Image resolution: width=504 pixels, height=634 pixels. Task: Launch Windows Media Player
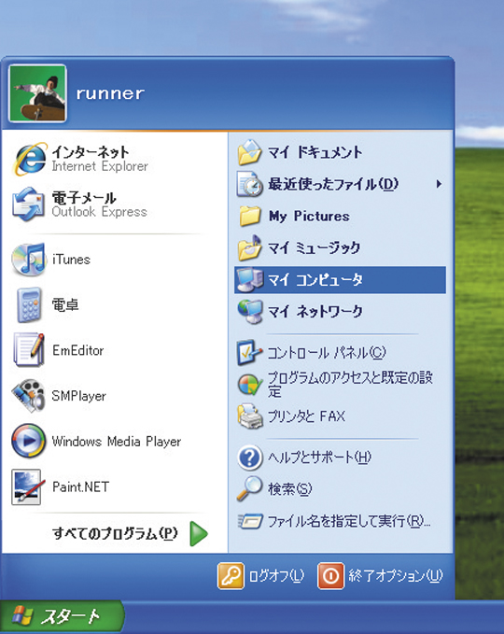(x=115, y=441)
